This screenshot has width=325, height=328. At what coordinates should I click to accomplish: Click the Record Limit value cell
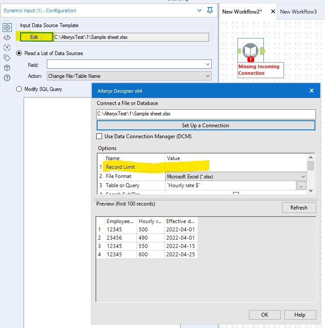pyautogui.click(x=236, y=167)
